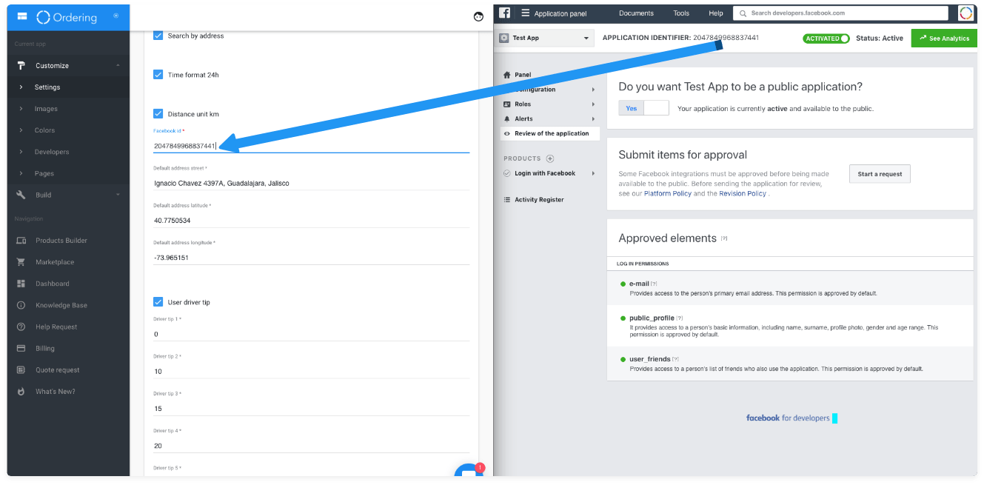Expand the Colors chevron in sidebar
The height and width of the screenshot is (485, 984).
pos(21,130)
